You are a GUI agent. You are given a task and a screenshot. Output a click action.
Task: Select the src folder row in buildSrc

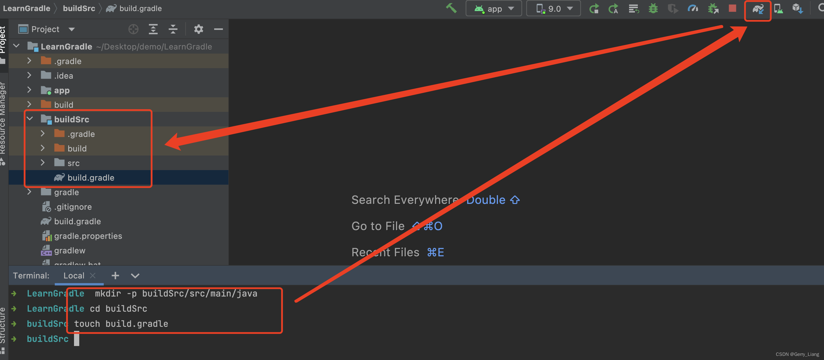coord(119,163)
